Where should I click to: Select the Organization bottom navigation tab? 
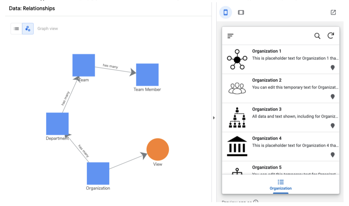point(281,185)
